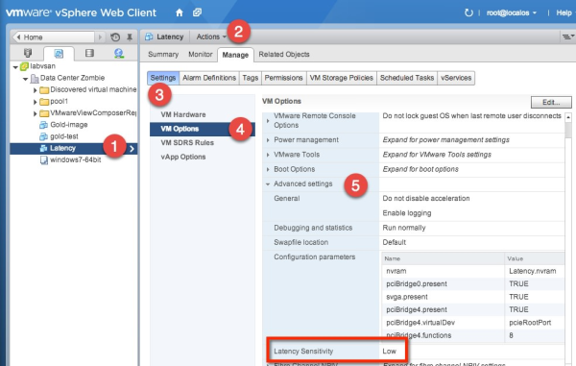
Task: Switch to VMs and Templates inventory icon
Action: click(59, 54)
